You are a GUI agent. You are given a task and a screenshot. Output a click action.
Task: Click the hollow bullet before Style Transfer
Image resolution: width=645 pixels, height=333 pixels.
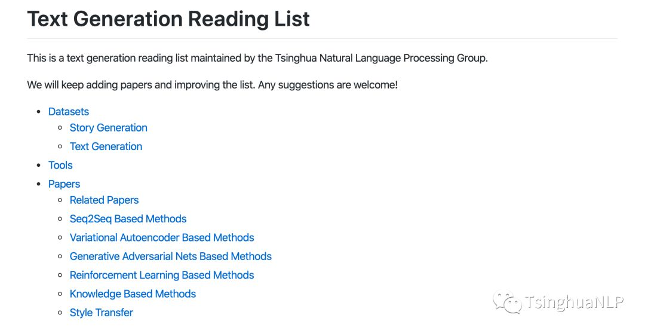[60, 313]
